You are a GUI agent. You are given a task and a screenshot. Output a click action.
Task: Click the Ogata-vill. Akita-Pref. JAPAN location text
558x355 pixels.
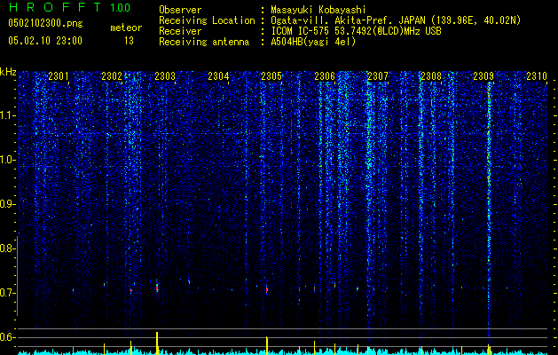click(396, 20)
